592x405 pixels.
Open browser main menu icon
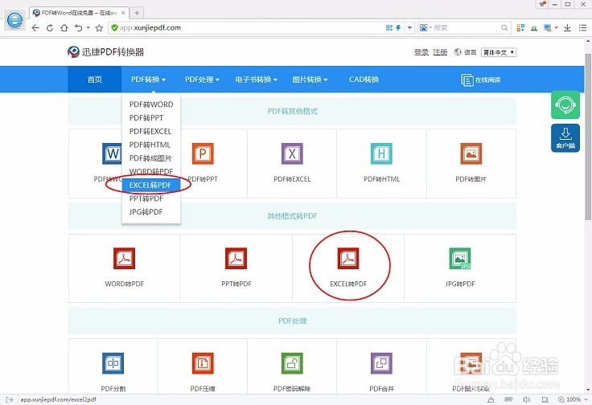[582, 28]
